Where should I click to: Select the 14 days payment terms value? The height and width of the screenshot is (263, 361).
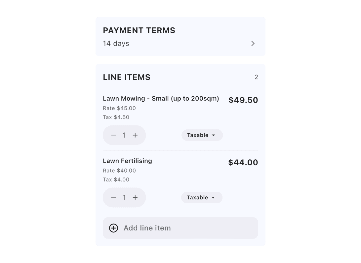click(116, 44)
